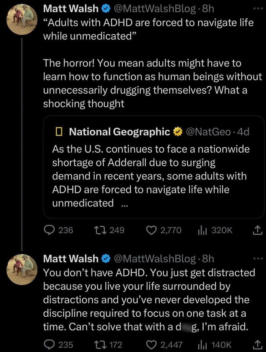The height and width of the screenshot is (352, 266).
Task: View analytics of the 140K views tweet
Action: 201,344
